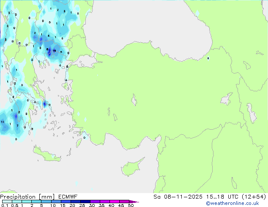Select the 40–45 mm magenta legend swatch
Viewport: 268px width, 207px height.
(115, 202)
